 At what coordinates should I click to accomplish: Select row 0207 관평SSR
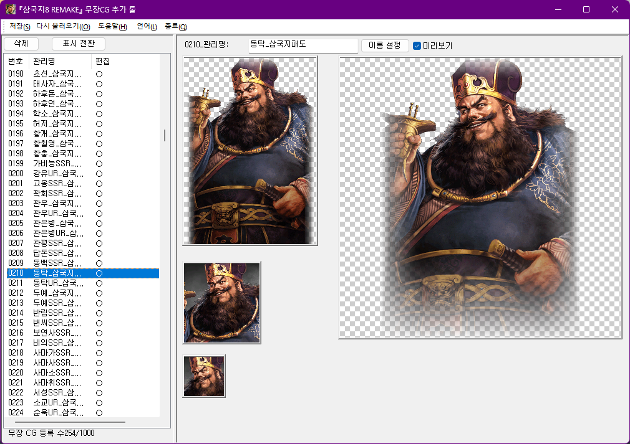coord(83,243)
